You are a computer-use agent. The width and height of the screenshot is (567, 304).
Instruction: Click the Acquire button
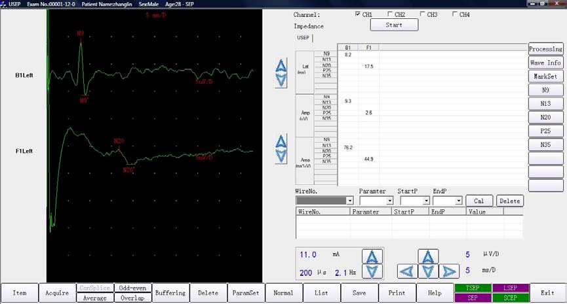[x=57, y=293]
